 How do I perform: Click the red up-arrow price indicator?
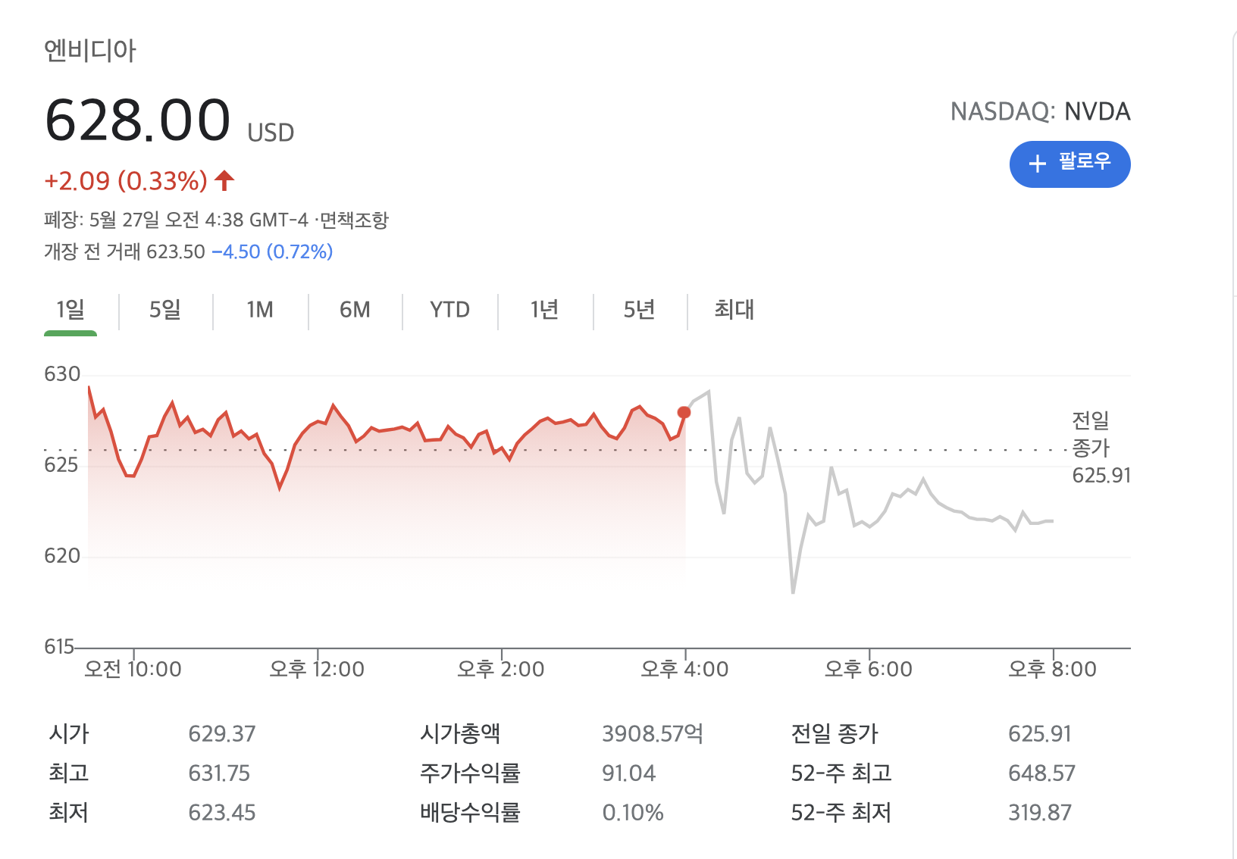click(224, 180)
